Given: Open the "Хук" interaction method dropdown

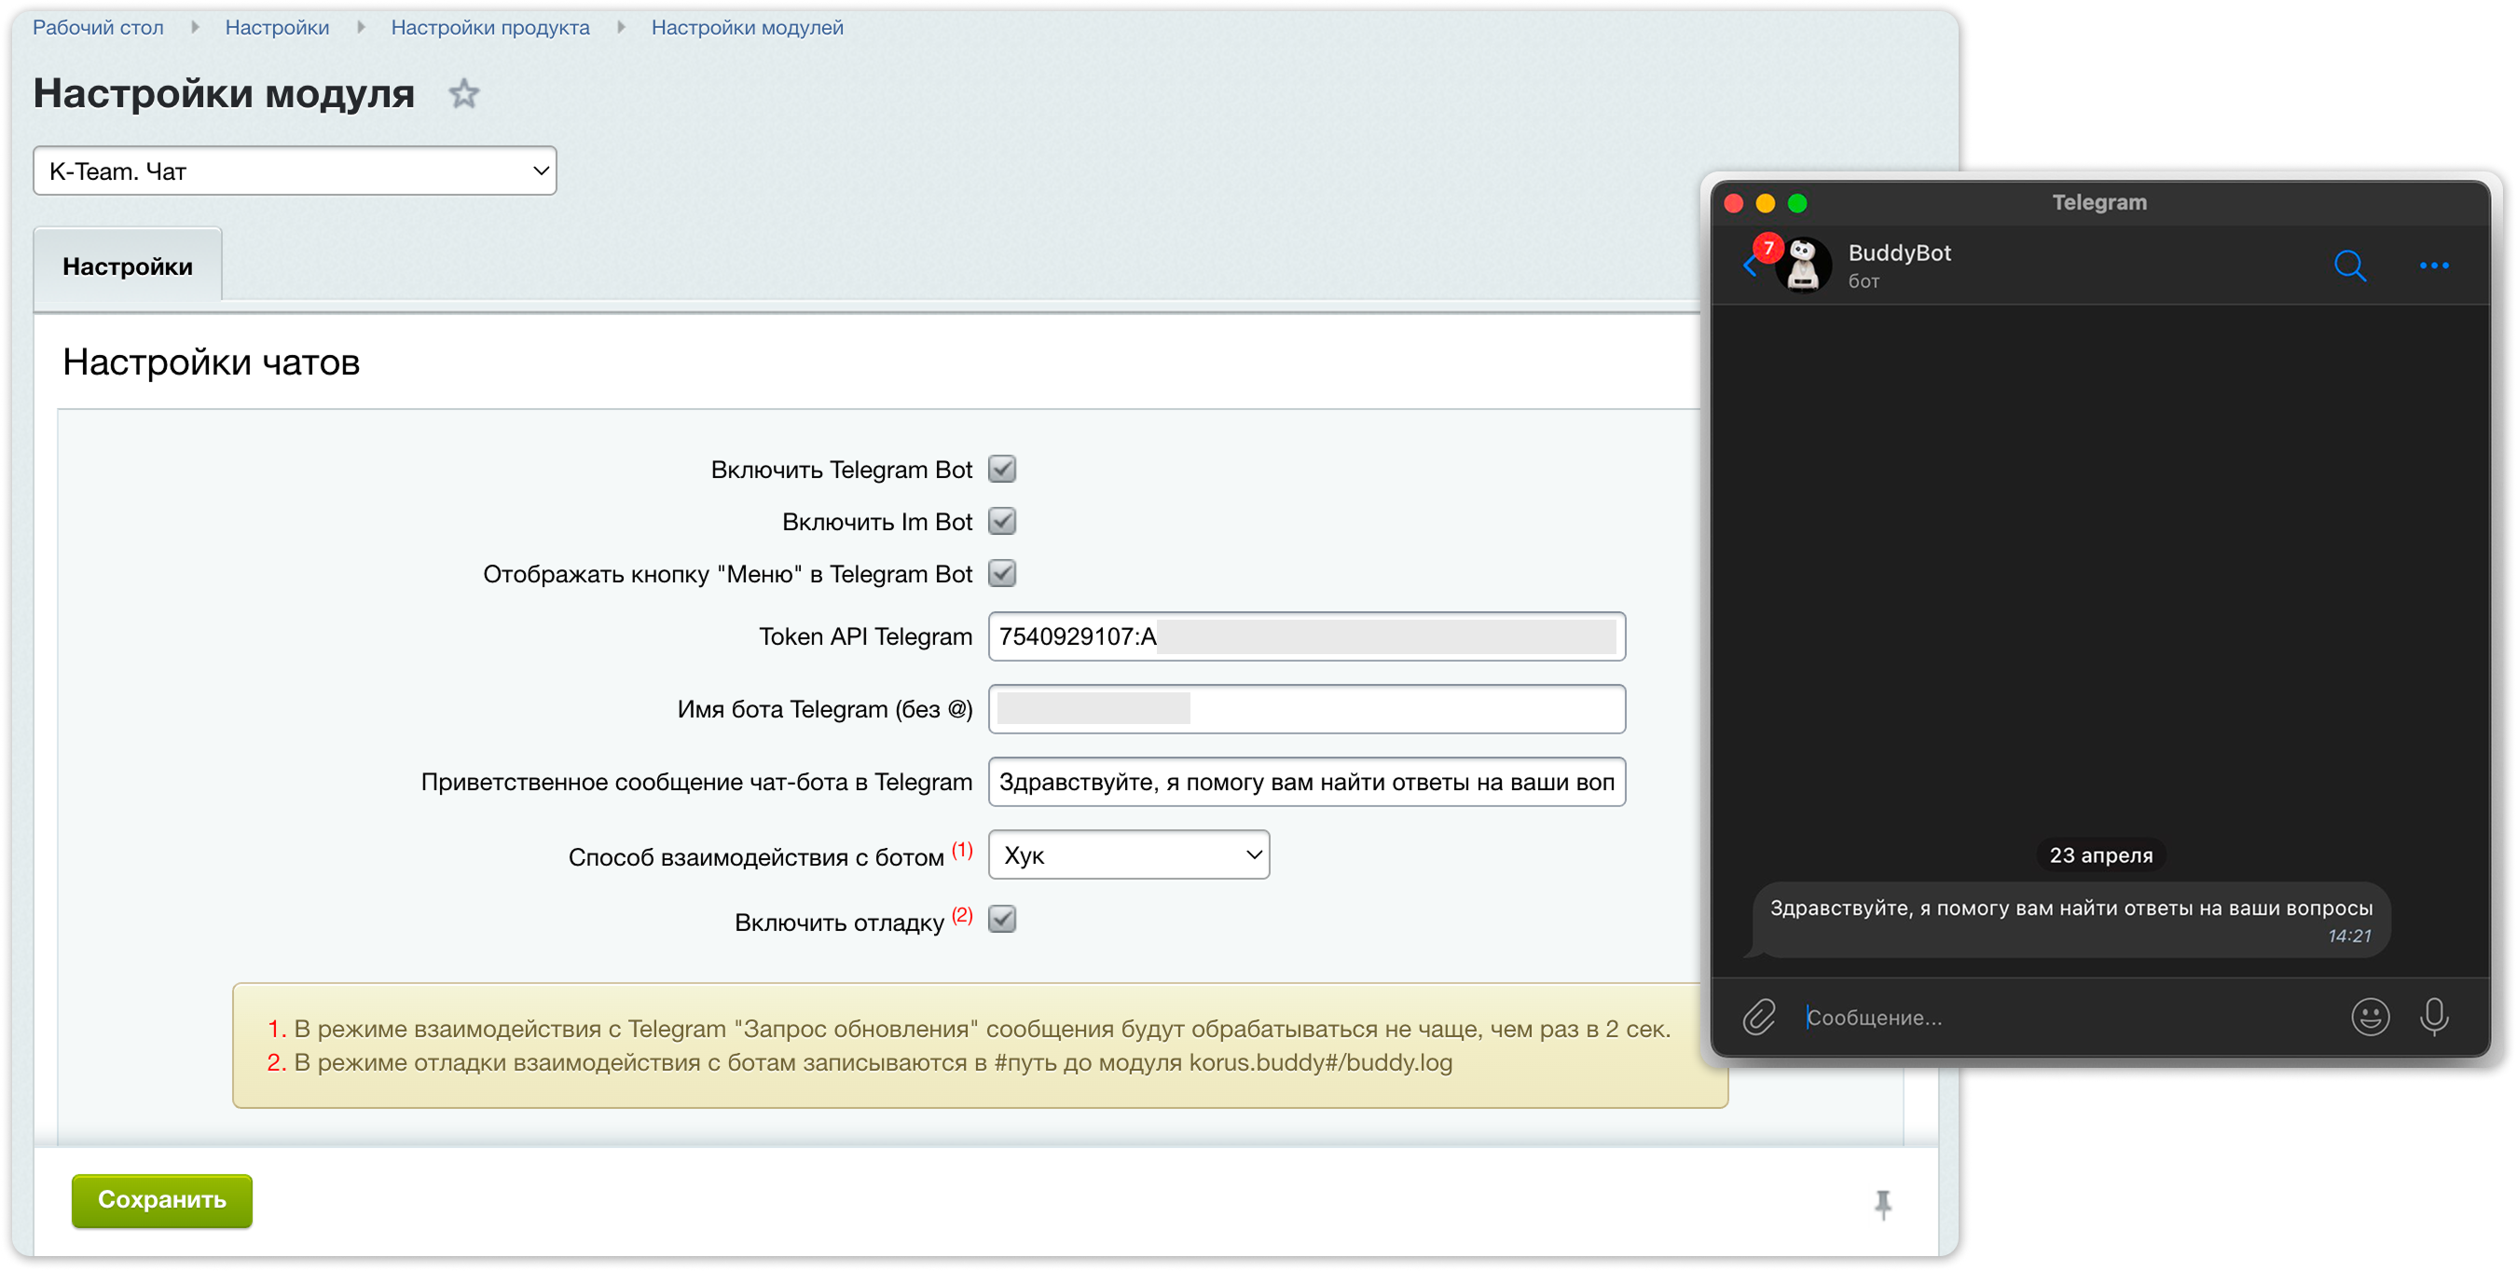Looking at the screenshot, I should 1129,854.
